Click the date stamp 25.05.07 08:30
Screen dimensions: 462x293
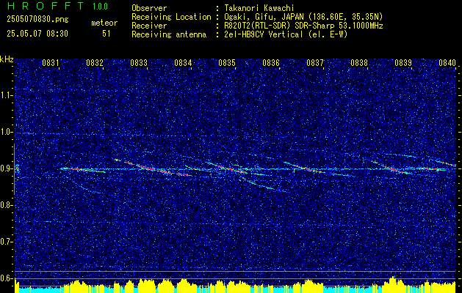[x=37, y=34]
